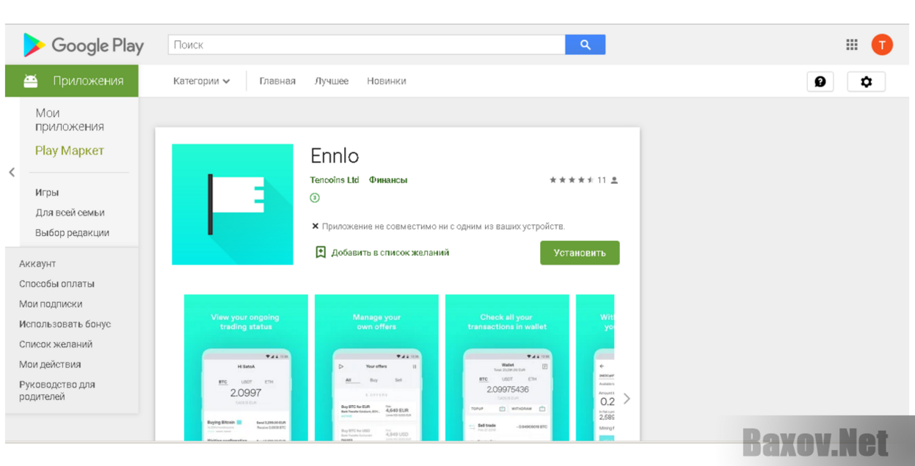Click the bookmark wishlist icon
The width and height of the screenshot is (915, 466).
pos(321,252)
